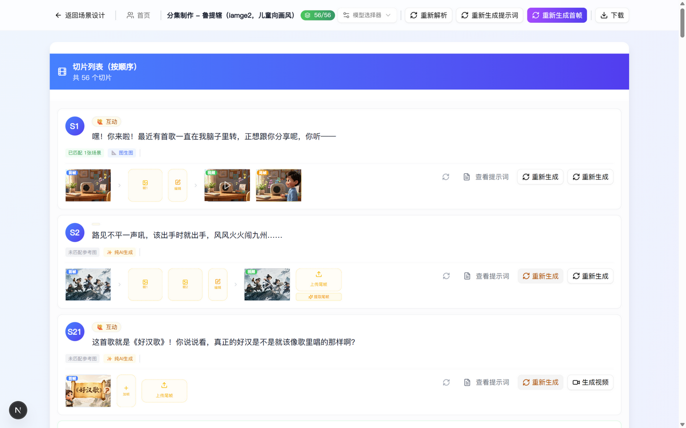Click the orange 重新生成 button in S2
Viewport: 686px width, 428px height.
tap(541, 276)
